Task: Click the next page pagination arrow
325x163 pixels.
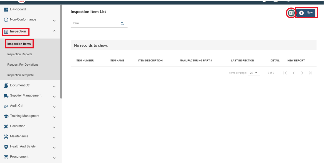Action: [302, 73]
